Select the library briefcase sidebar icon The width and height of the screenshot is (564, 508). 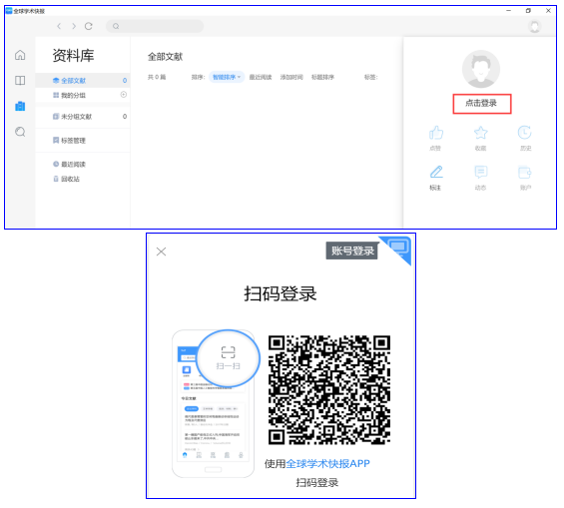20,106
